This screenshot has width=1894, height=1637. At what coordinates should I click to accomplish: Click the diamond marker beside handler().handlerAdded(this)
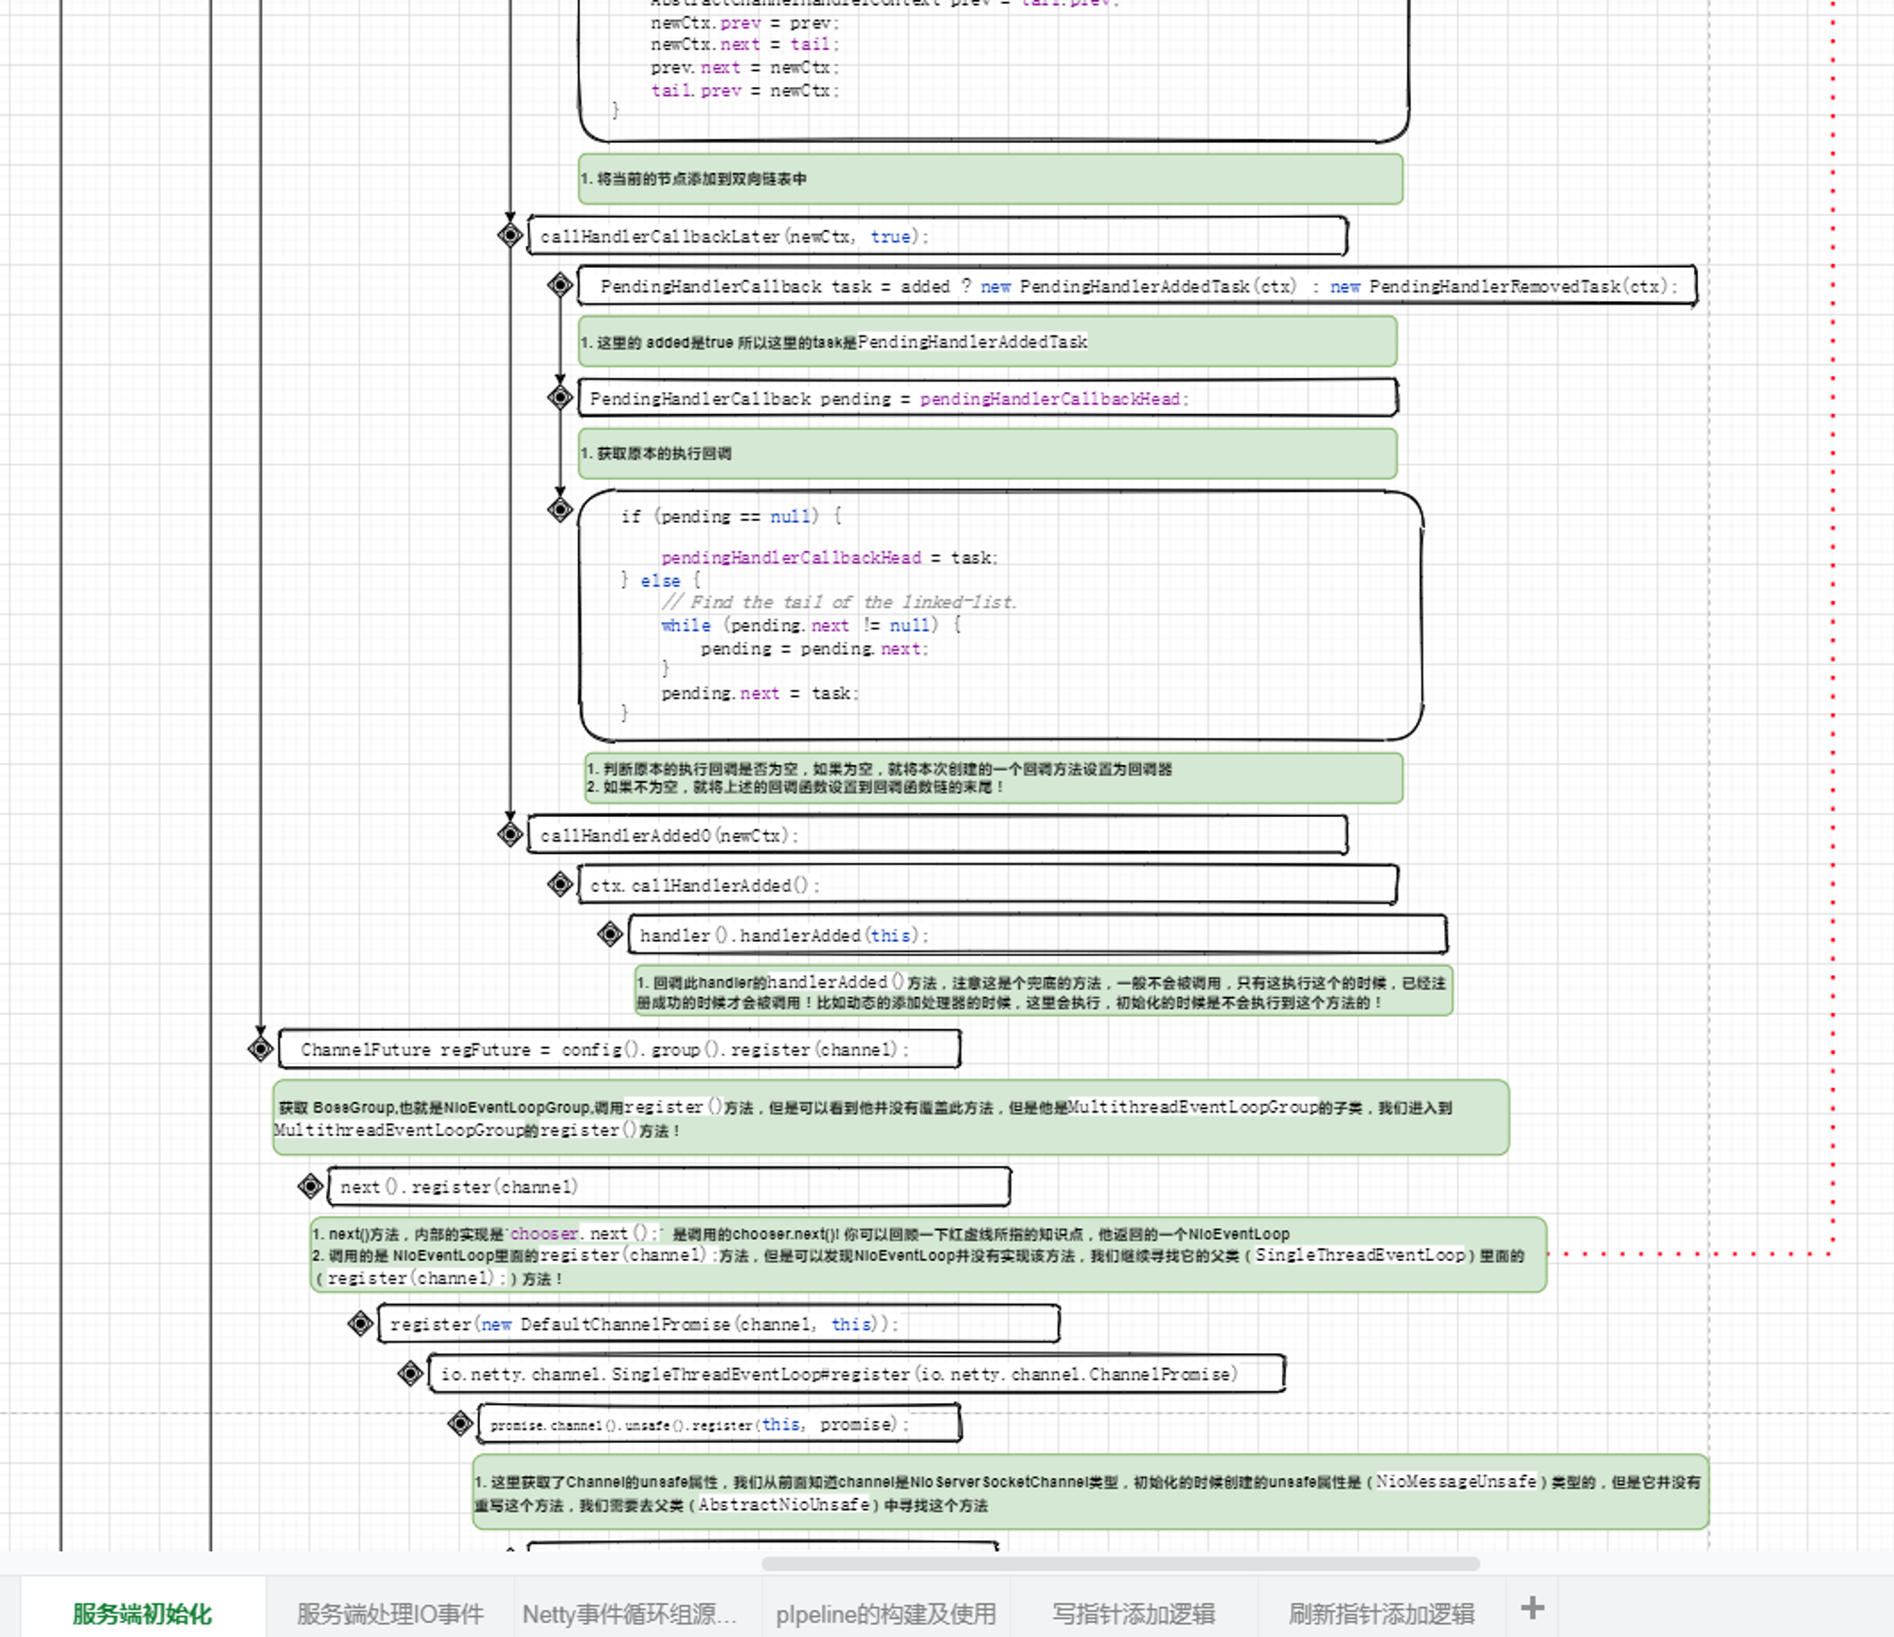coord(611,934)
